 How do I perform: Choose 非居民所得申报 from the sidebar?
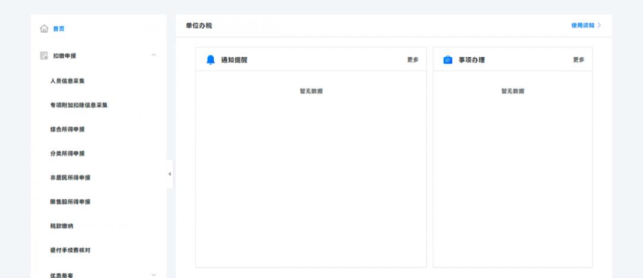(70, 177)
